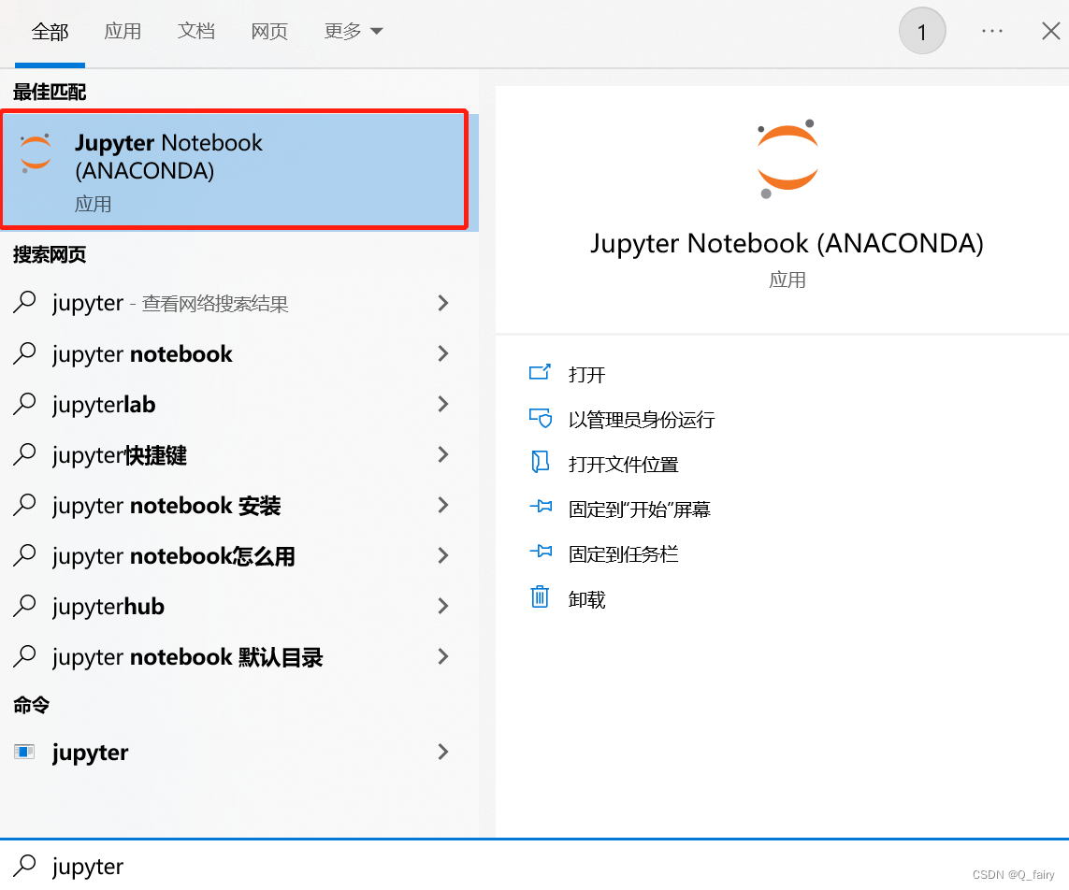Select 'jupyter notebook' web suggestion text
1069x890 pixels.
[x=142, y=354]
